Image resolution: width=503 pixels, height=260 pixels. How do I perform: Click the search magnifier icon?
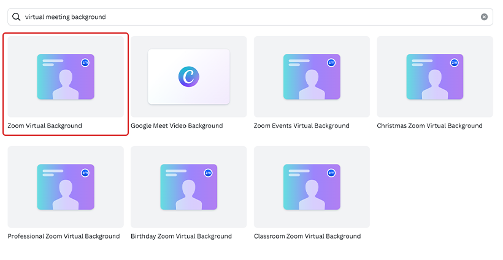(x=17, y=17)
